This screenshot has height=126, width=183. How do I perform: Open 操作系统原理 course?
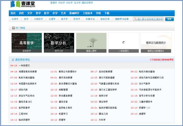pyautogui.click(x=66, y=78)
